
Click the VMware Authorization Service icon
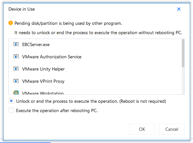coord(16,57)
